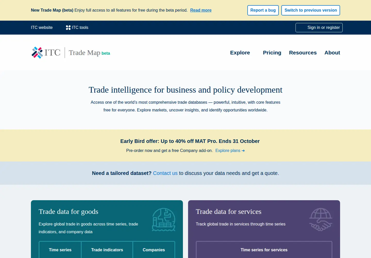Switch to previous version of Trade Map
This screenshot has width=371, height=258.
point(311,10)
